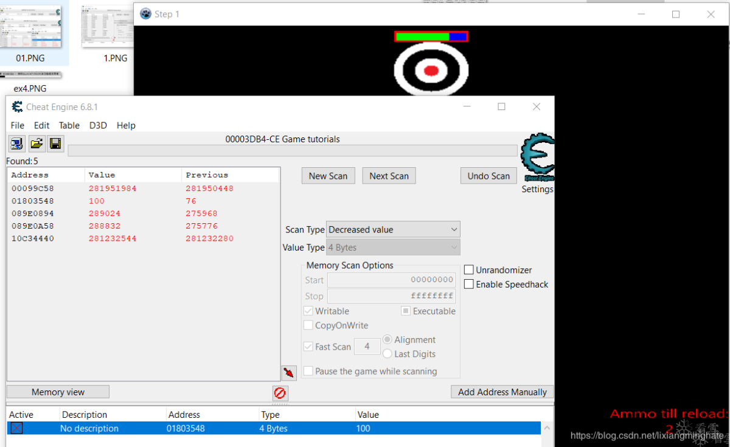Toggle the Writable checkbox
The height and width of the screenshot is (447, 730).
[308, 311]
